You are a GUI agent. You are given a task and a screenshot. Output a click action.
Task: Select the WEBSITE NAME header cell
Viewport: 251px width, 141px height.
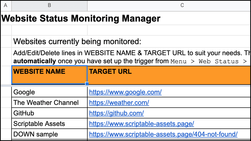tap(49, 75)
